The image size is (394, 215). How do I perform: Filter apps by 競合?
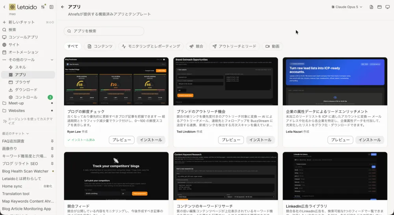(x=196, y=46)
